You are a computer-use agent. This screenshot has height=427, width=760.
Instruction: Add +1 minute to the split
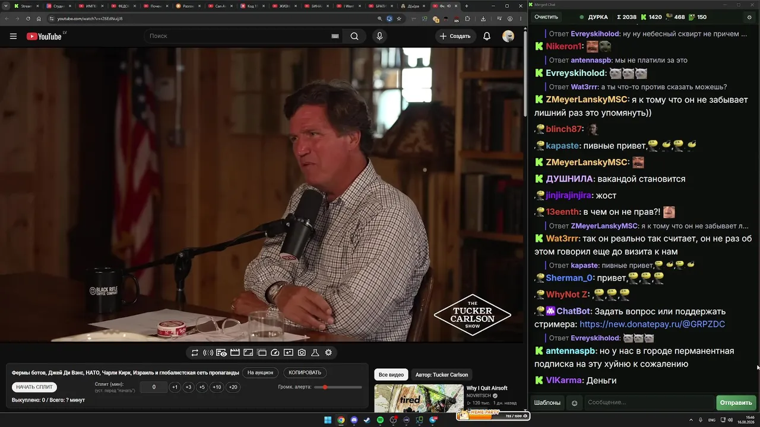coord(175,387)
